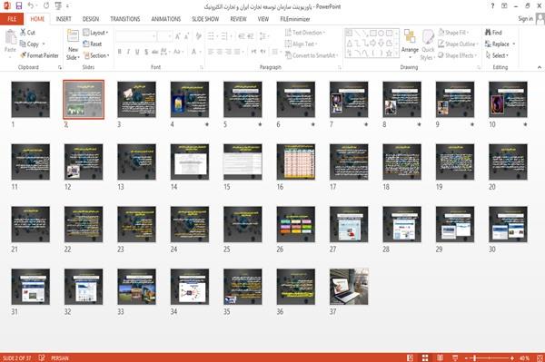
Task: Toggle Bold formatting
Action: click(x=120, y=52)
